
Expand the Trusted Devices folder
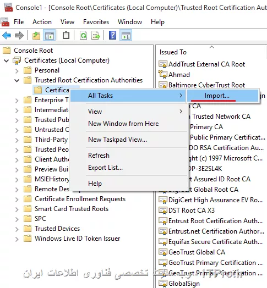tap(17, 229)
